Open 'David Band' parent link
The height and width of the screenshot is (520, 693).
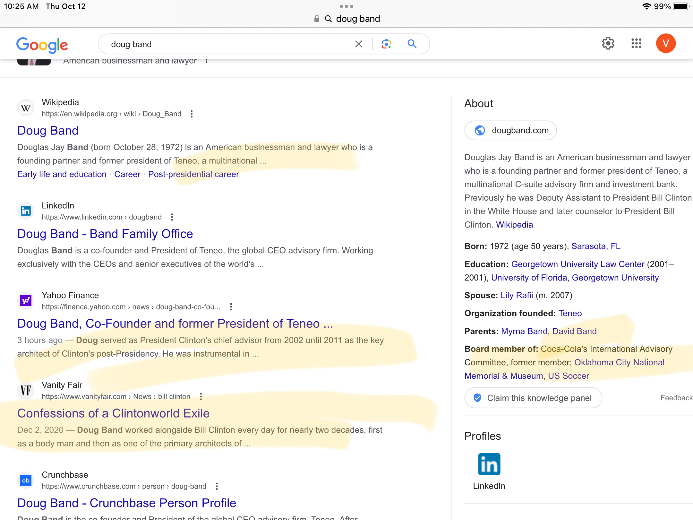(x=574, y=331)
